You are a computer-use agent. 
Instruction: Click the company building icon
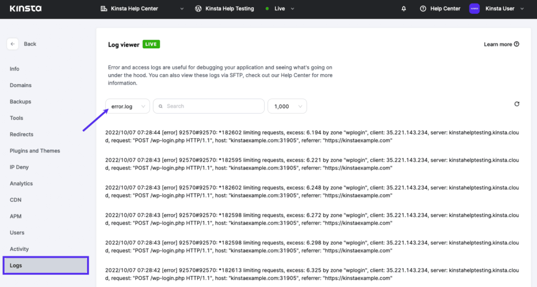point(104,9)
